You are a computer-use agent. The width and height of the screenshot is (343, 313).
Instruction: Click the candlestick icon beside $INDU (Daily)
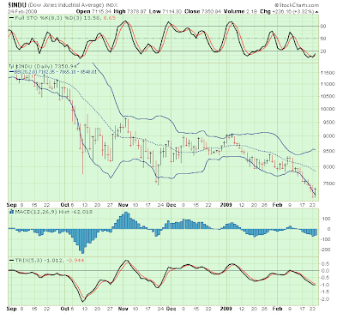(11, 66)
